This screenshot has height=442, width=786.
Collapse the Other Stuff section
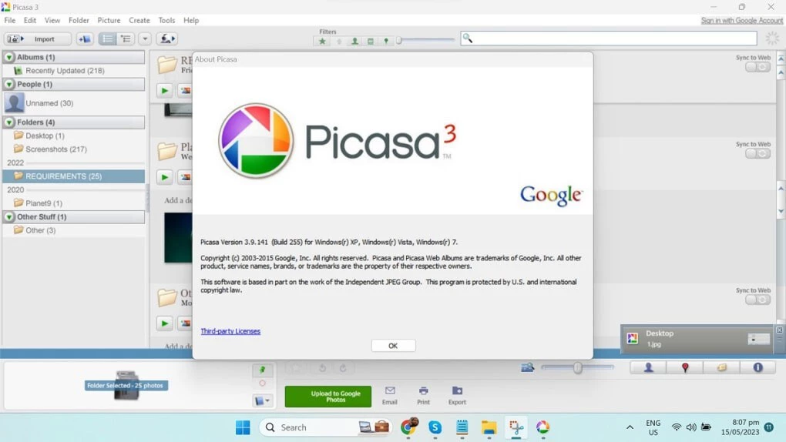pyautogui.click(x=9, y=217)
